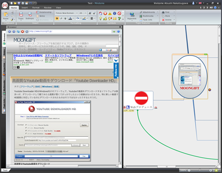Click the Browser panel URL field
The width and height of the screenshot is (222, 173).
click(x=70, y=31)
